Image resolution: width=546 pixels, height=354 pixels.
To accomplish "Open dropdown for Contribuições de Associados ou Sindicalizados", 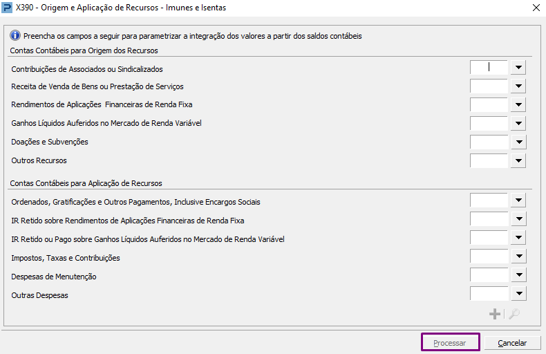I will [518, 67].
